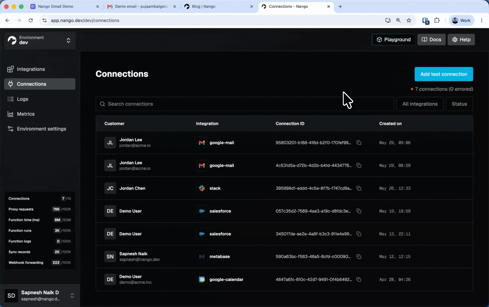Switch to the Demo email Gmail tab
The width and height of the screenshot is (489, 307).
click(141, 6)
